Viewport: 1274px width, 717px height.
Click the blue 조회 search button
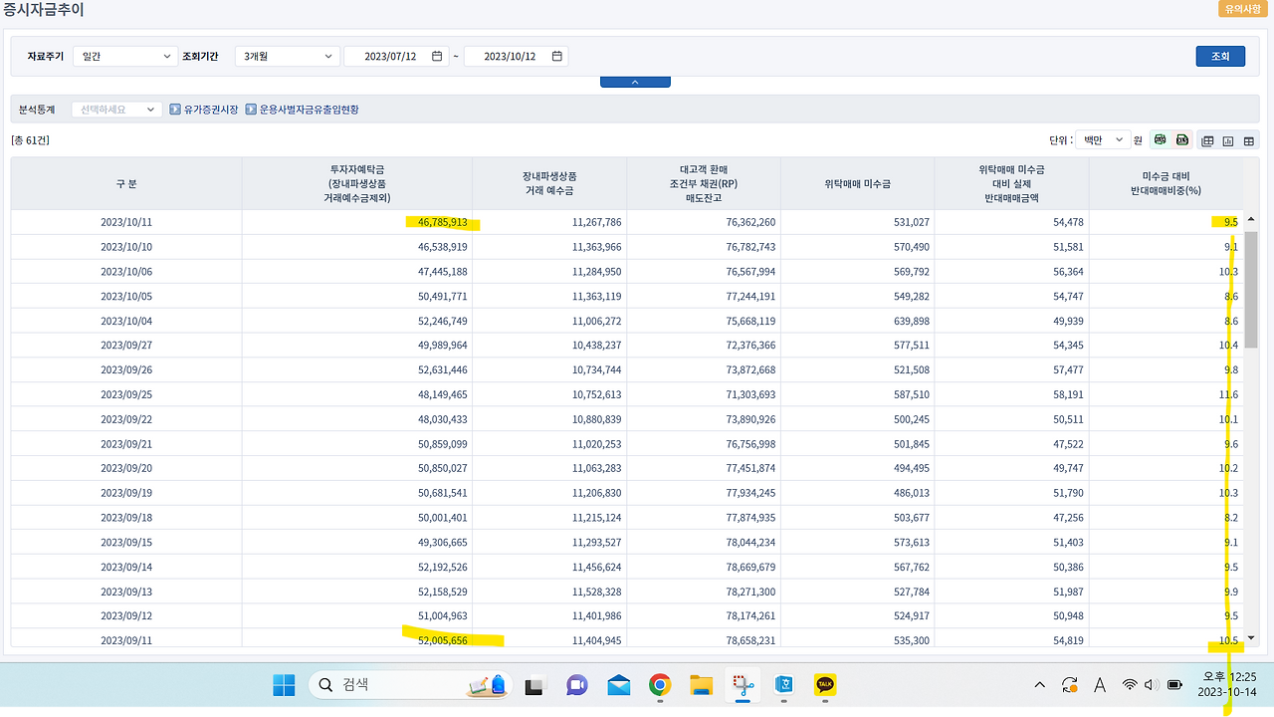(1220, 57)
